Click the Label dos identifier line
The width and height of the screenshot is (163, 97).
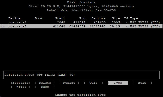[x=81, y=10]
